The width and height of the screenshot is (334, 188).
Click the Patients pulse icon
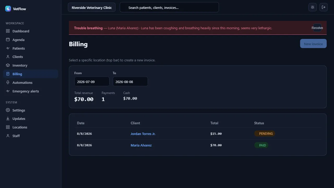[x=8, y=48]
